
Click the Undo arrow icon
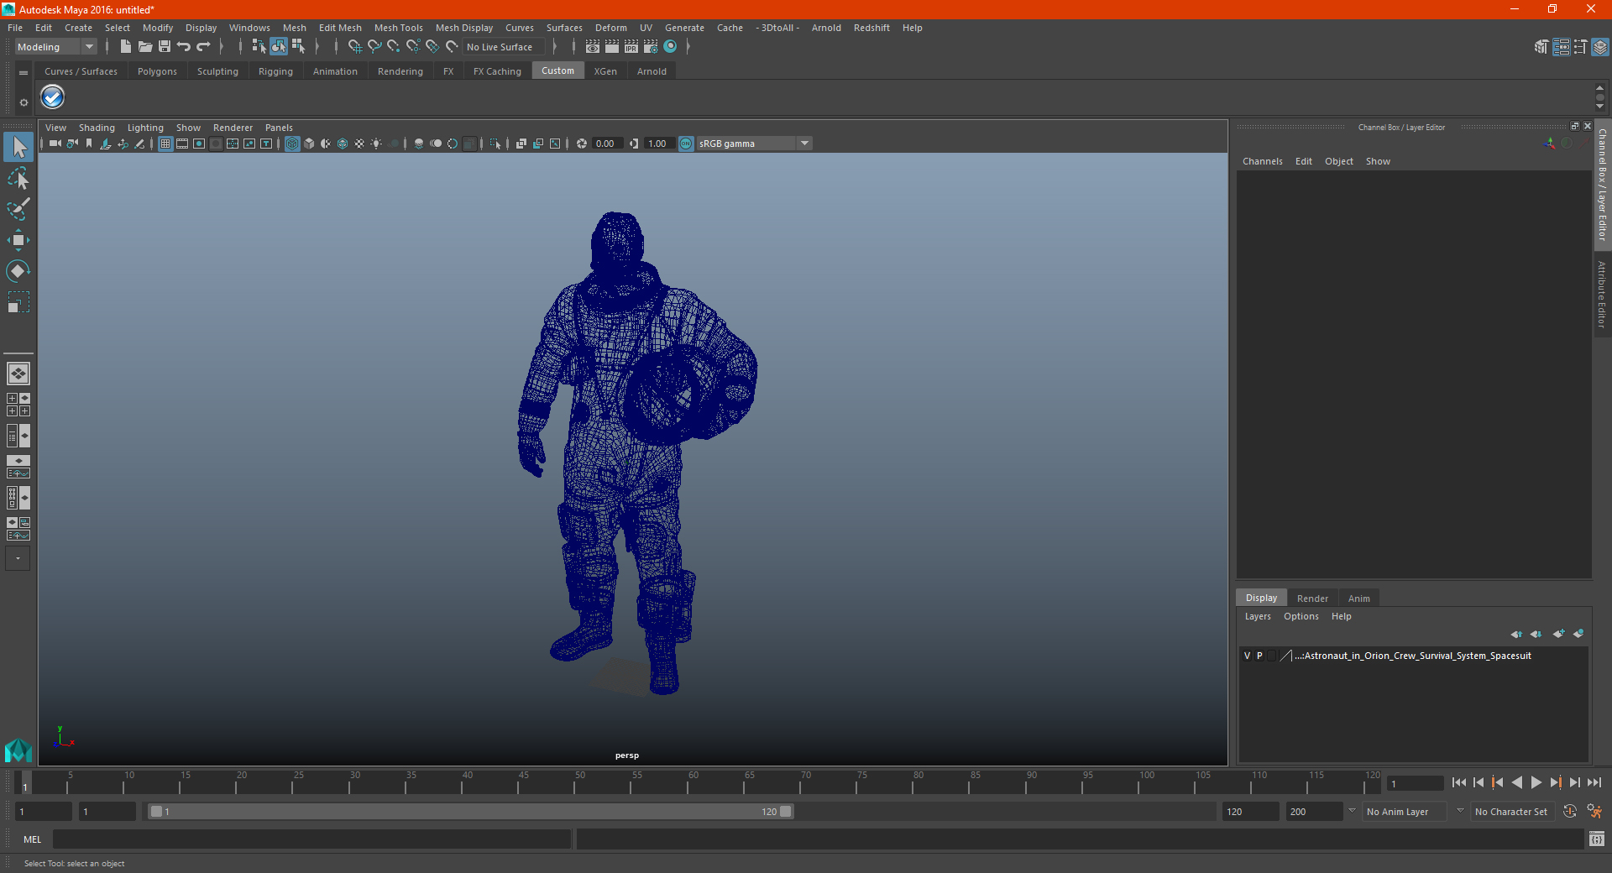coord(184,47)
